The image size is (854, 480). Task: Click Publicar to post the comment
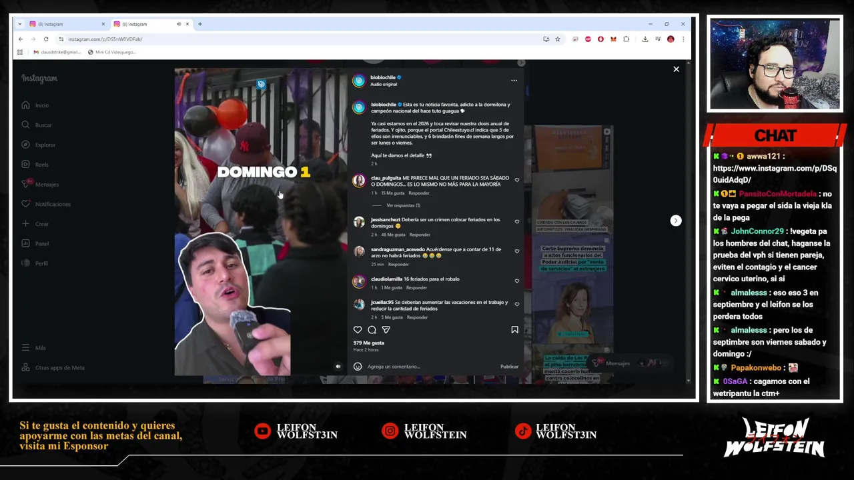click(x=509, y=367)
